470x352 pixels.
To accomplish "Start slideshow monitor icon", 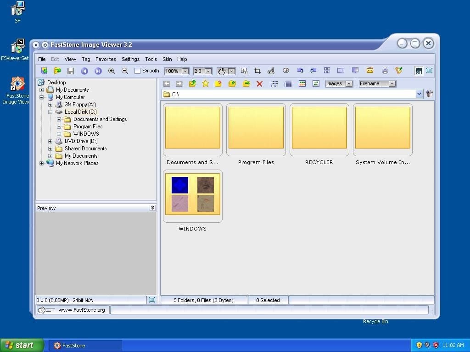I will point(355,71).
